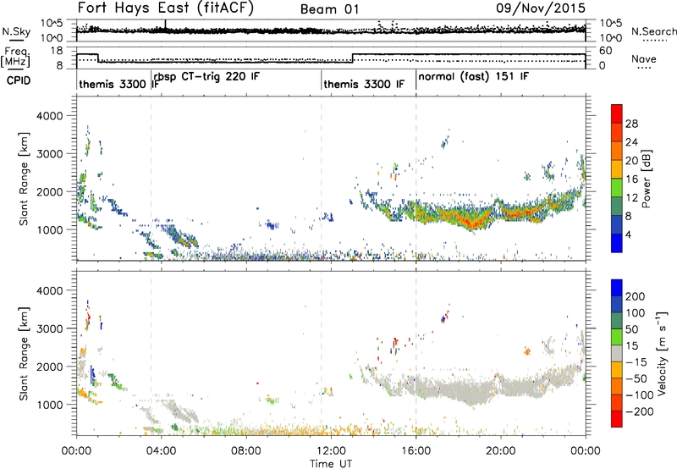Click the '10^5' label left of the N.Sky panel
This screenshot has width=677, height=469.
[52, 23]
